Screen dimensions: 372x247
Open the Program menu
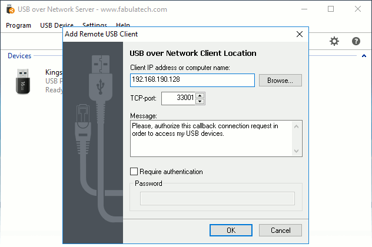point(18,25)
